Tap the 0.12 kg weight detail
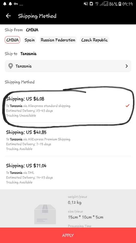This screenshot has width=136, height=243. pos(75,202)
